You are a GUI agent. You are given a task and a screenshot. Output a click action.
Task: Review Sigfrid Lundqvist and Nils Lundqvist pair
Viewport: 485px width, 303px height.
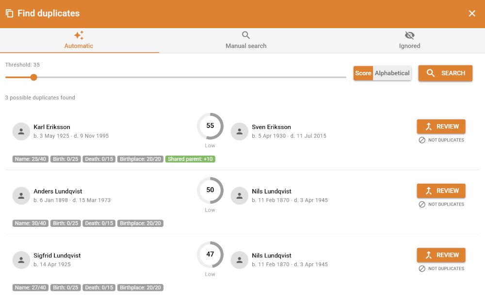tap(441, 255)
